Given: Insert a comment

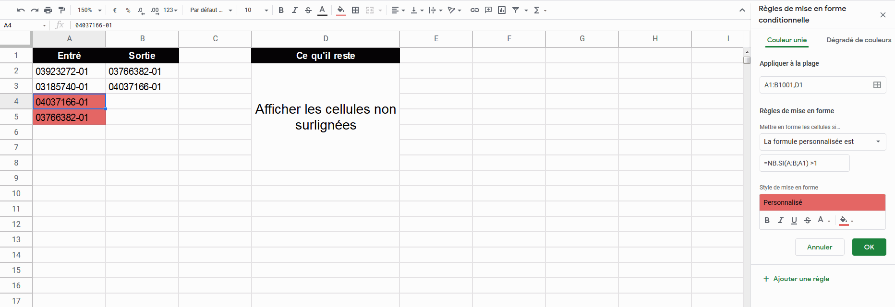Looking at the screenshot, I should click(x=488, y=10).
